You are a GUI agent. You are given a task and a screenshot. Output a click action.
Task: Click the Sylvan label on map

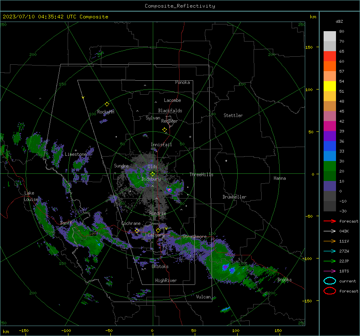pos(153,118)
